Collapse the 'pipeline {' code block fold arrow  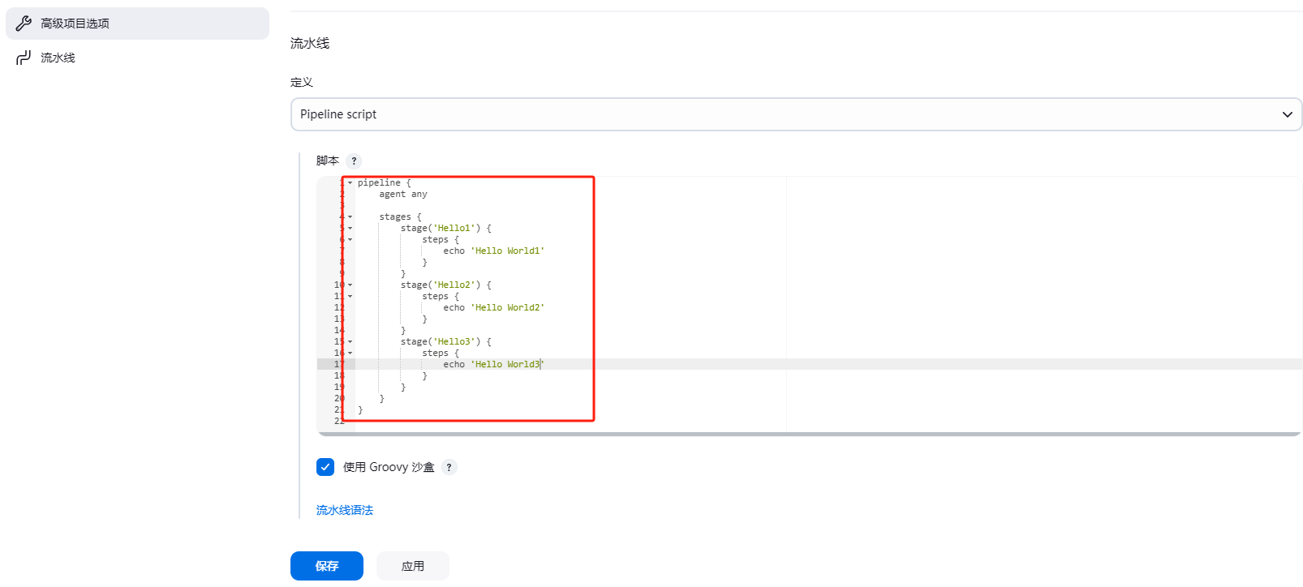click(x=350, y=183)
